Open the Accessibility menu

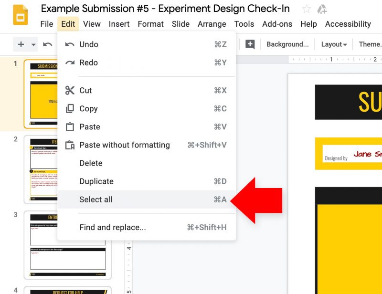[348, 24]
